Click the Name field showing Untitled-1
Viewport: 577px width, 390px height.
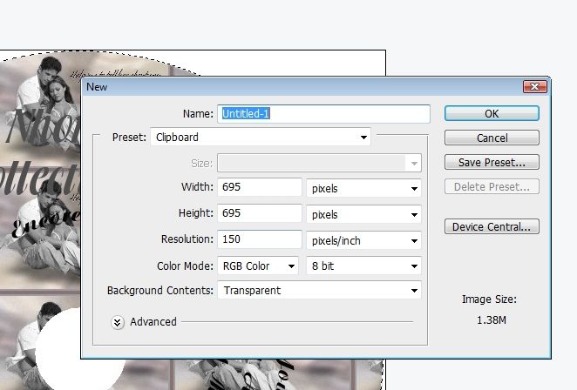(323, 113)
